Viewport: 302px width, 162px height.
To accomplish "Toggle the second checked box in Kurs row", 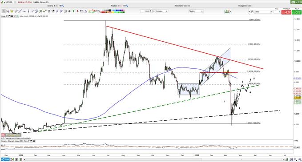I will [17, 16].
